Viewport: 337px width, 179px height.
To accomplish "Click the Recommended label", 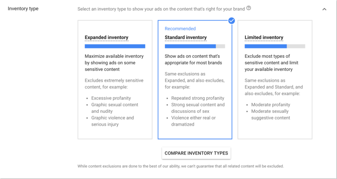I will (x=180, y=29).
